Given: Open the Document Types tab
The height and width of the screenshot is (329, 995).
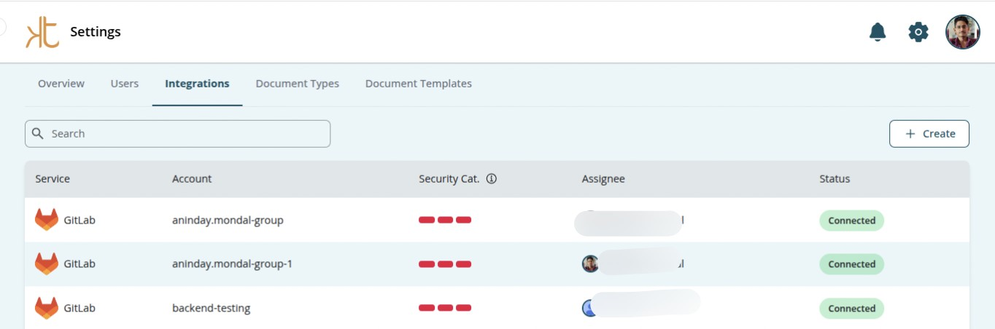Looking at the screenshot, I should pos(297,84).
